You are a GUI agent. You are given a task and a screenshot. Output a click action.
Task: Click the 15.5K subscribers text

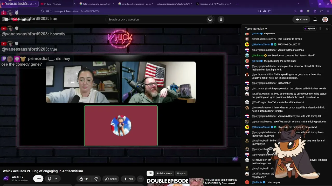coord(20,180)
